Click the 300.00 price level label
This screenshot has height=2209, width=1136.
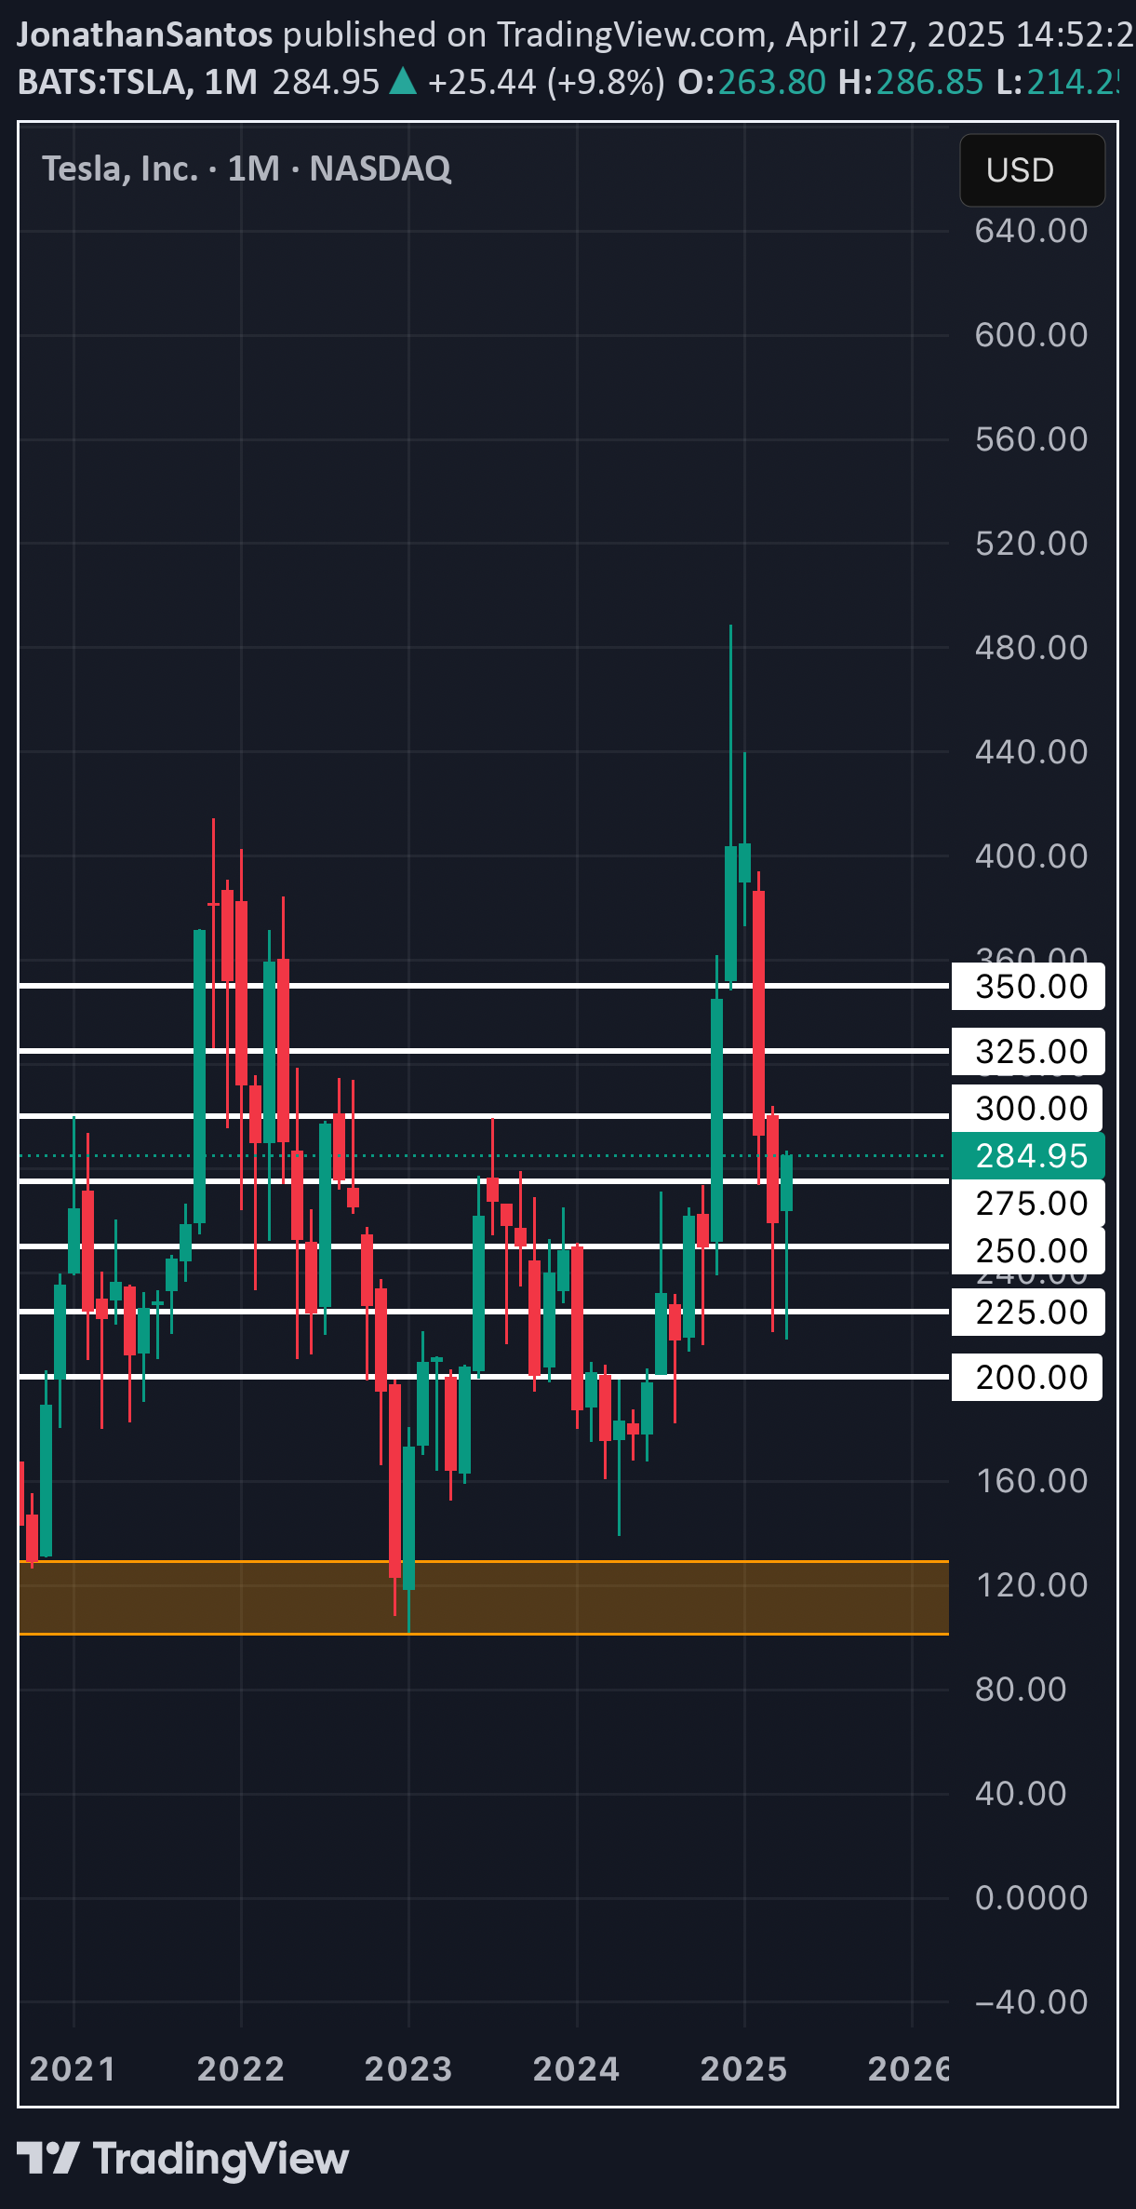coord(1028,1109)
